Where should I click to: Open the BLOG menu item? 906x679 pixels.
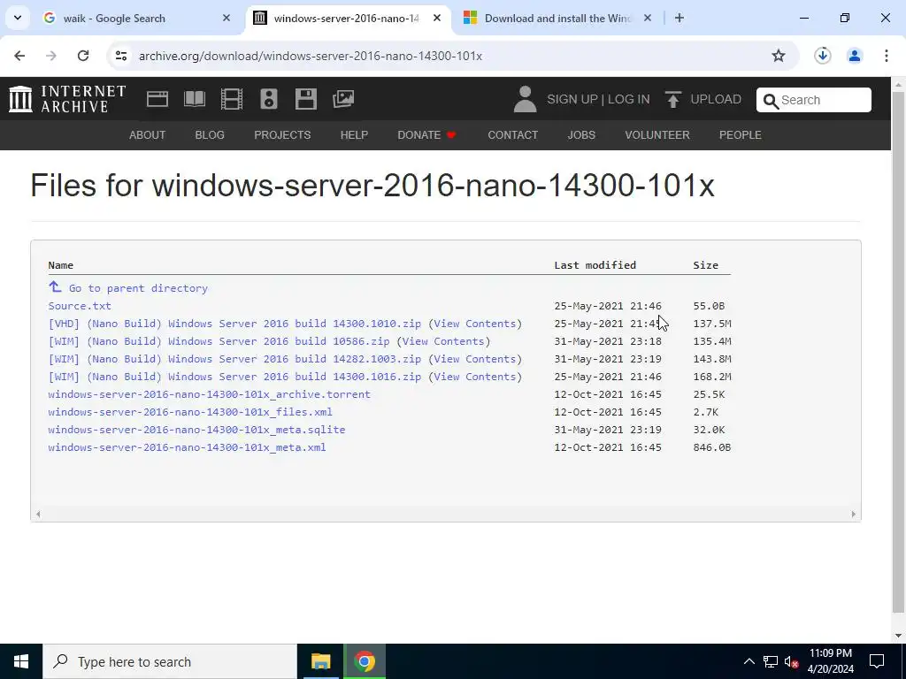click(x=210, y=135)
